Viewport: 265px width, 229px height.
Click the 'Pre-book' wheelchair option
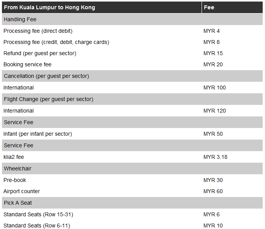pos(15,180)
